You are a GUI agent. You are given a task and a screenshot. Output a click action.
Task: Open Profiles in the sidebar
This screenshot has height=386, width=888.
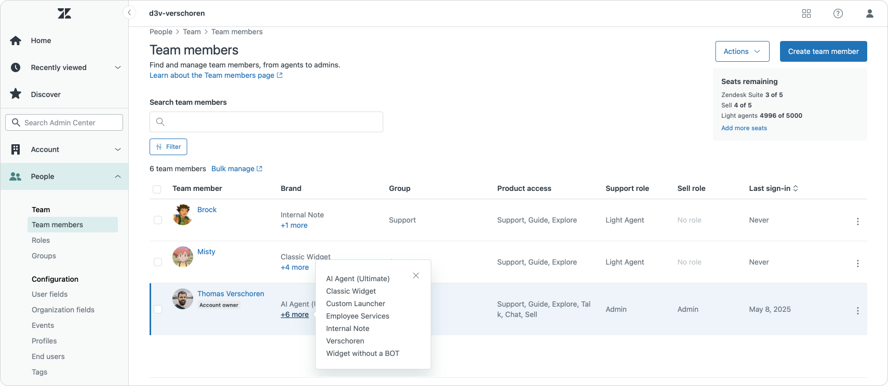(44, 341)
